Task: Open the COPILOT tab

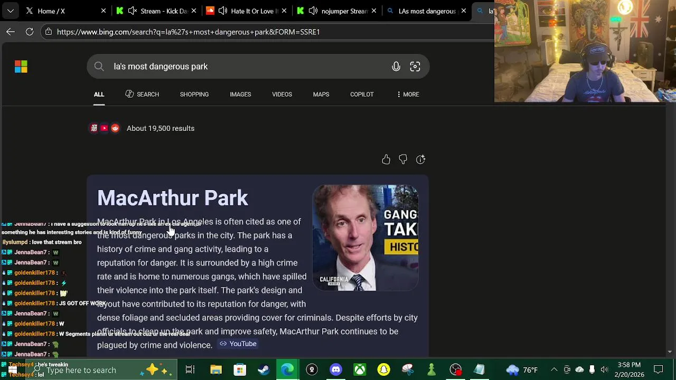Action: click(362, 94)
